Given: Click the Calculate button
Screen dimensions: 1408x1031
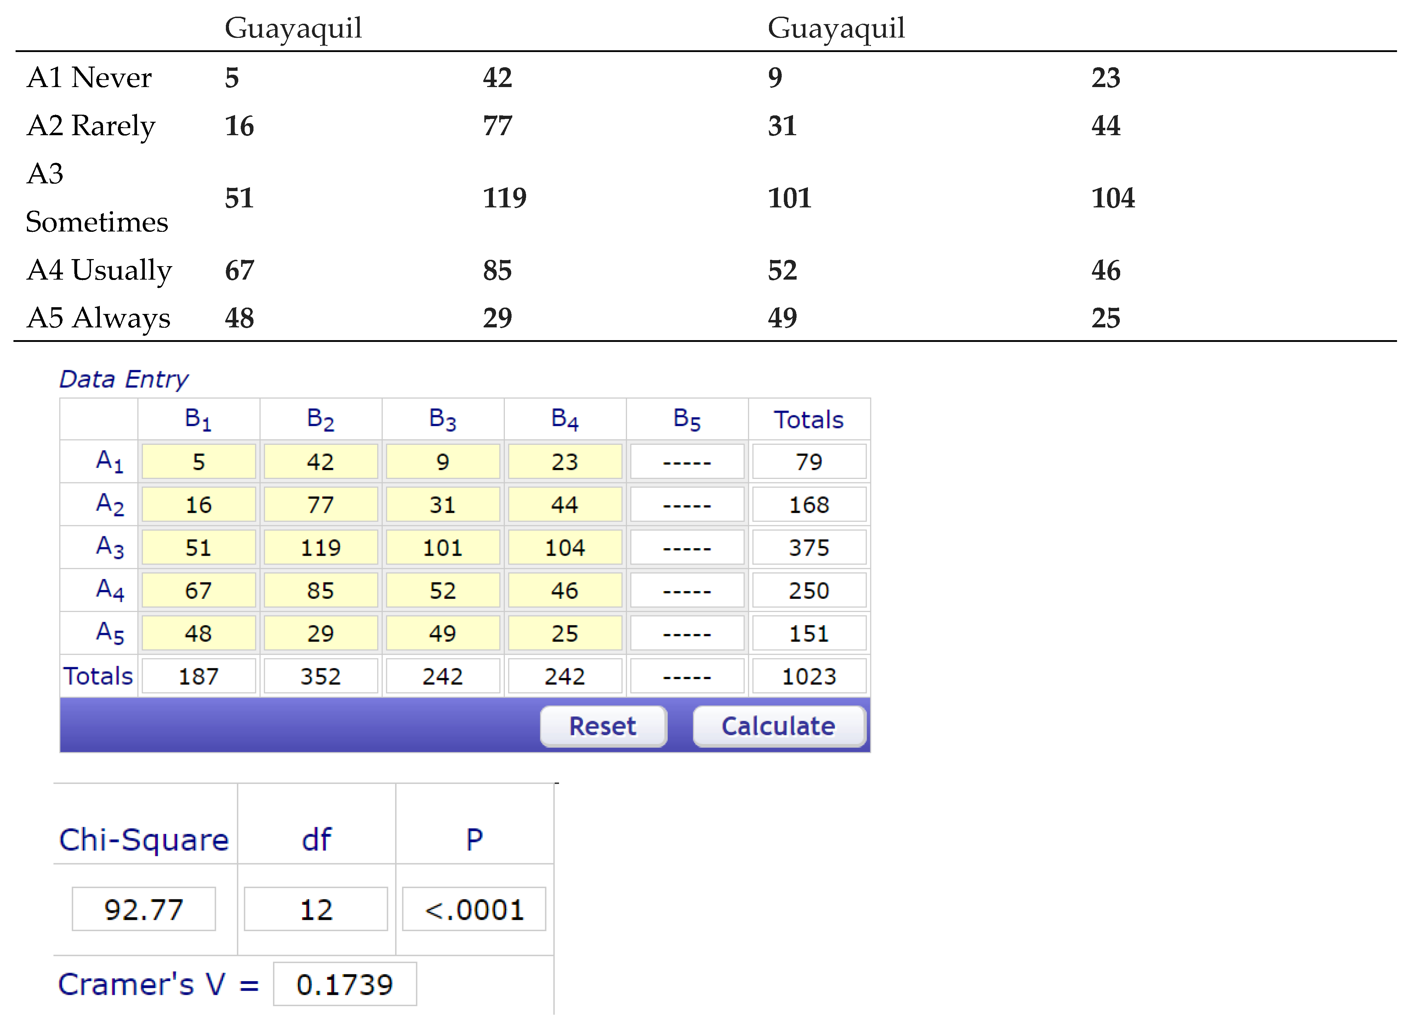Looking at the screenshot, I should tap(778, 726).
